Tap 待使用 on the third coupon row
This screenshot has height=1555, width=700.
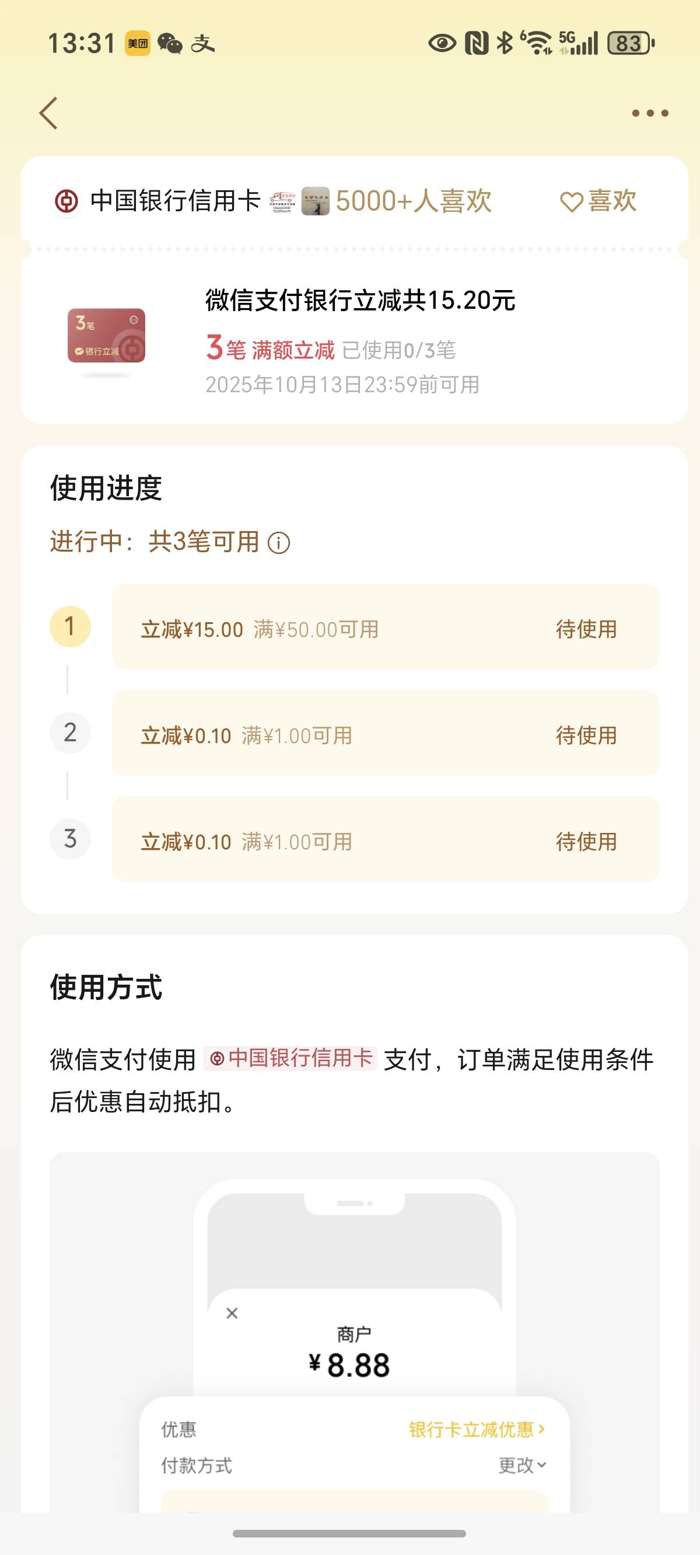(x=586, y=842)
